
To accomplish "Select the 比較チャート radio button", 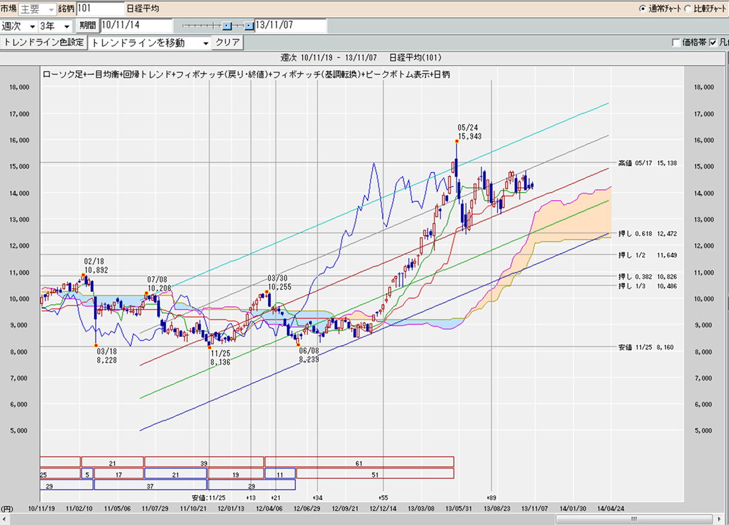I will coord(687,8).
